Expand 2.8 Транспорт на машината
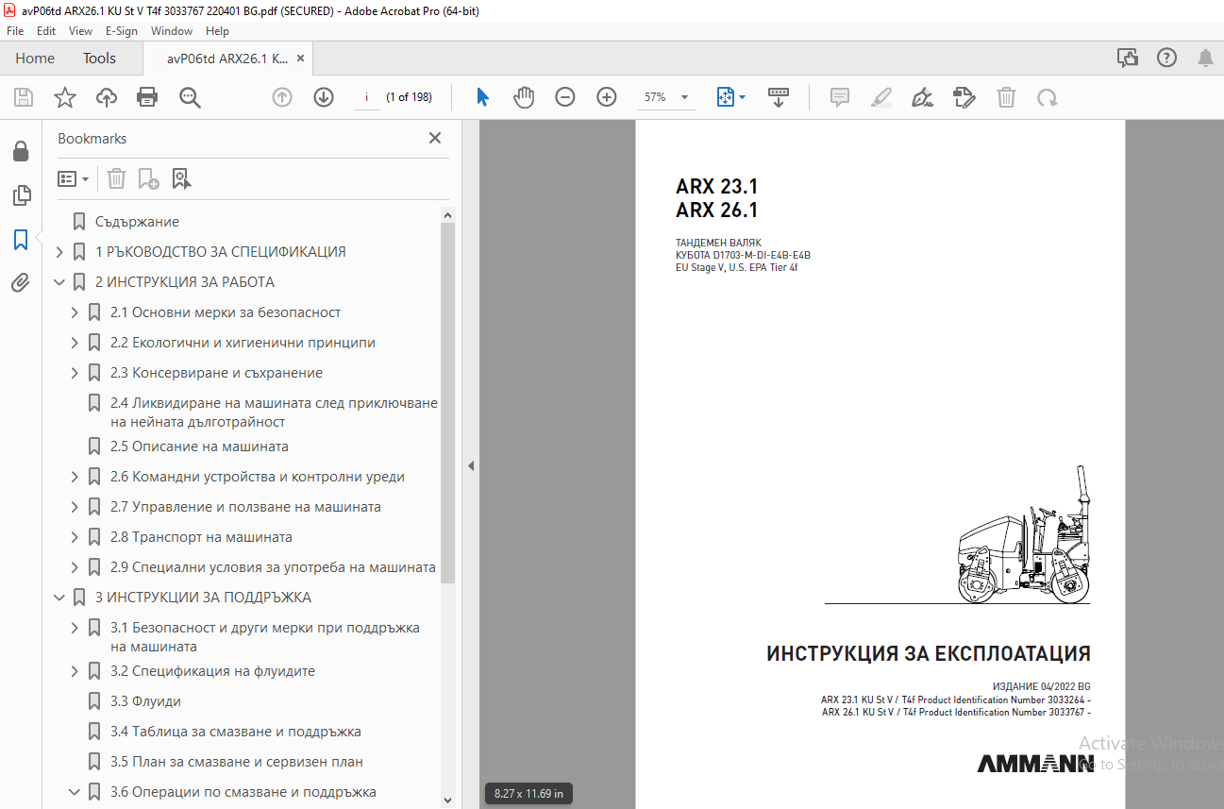 coord(75,537)
